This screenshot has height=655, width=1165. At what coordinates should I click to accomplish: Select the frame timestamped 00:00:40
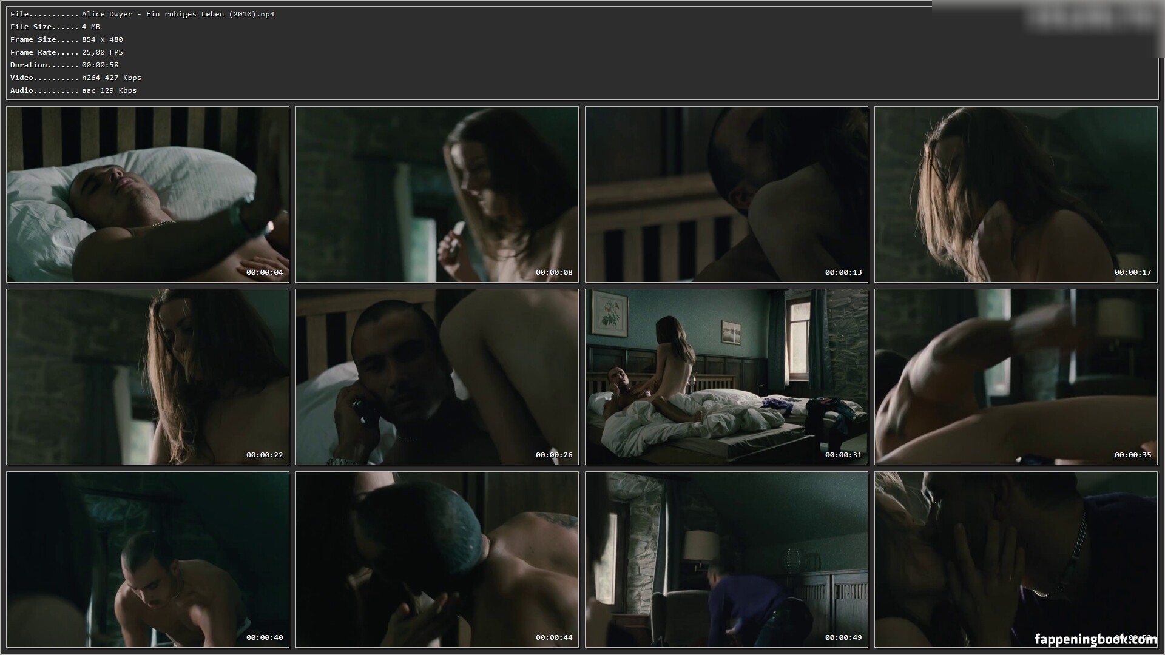click(x=147, y=559)
